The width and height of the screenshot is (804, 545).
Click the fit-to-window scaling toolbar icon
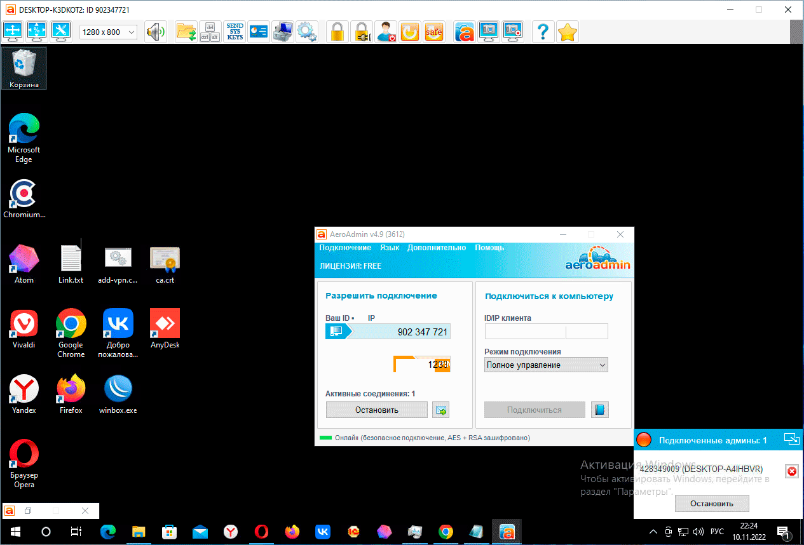pos(13,32)
